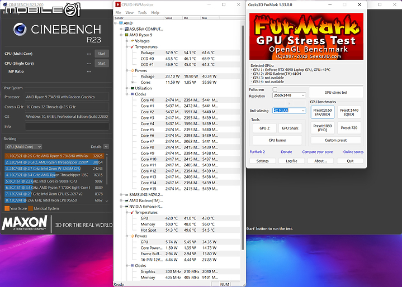This screenshot has width=402, height=287.
Task: Open the Compare your score link
Action: point(318,152)
